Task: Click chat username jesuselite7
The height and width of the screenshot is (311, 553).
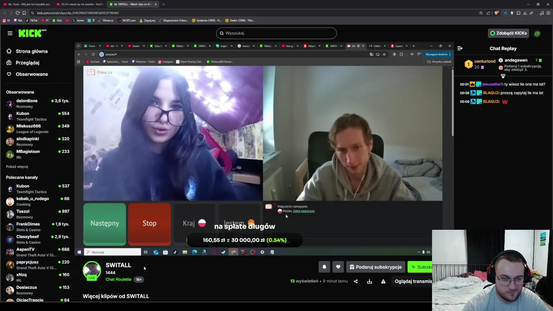Action: tap(492, 84)
